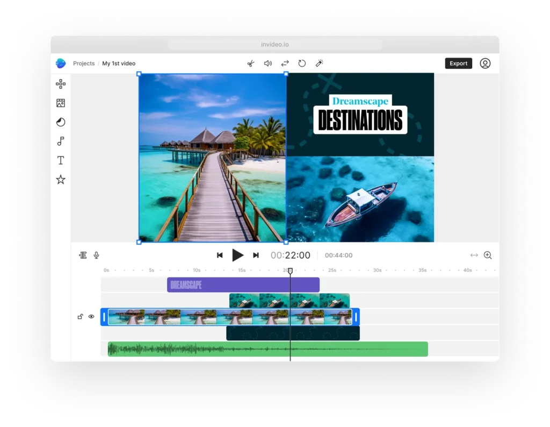Click the Export button

click(x=458, y=63)
